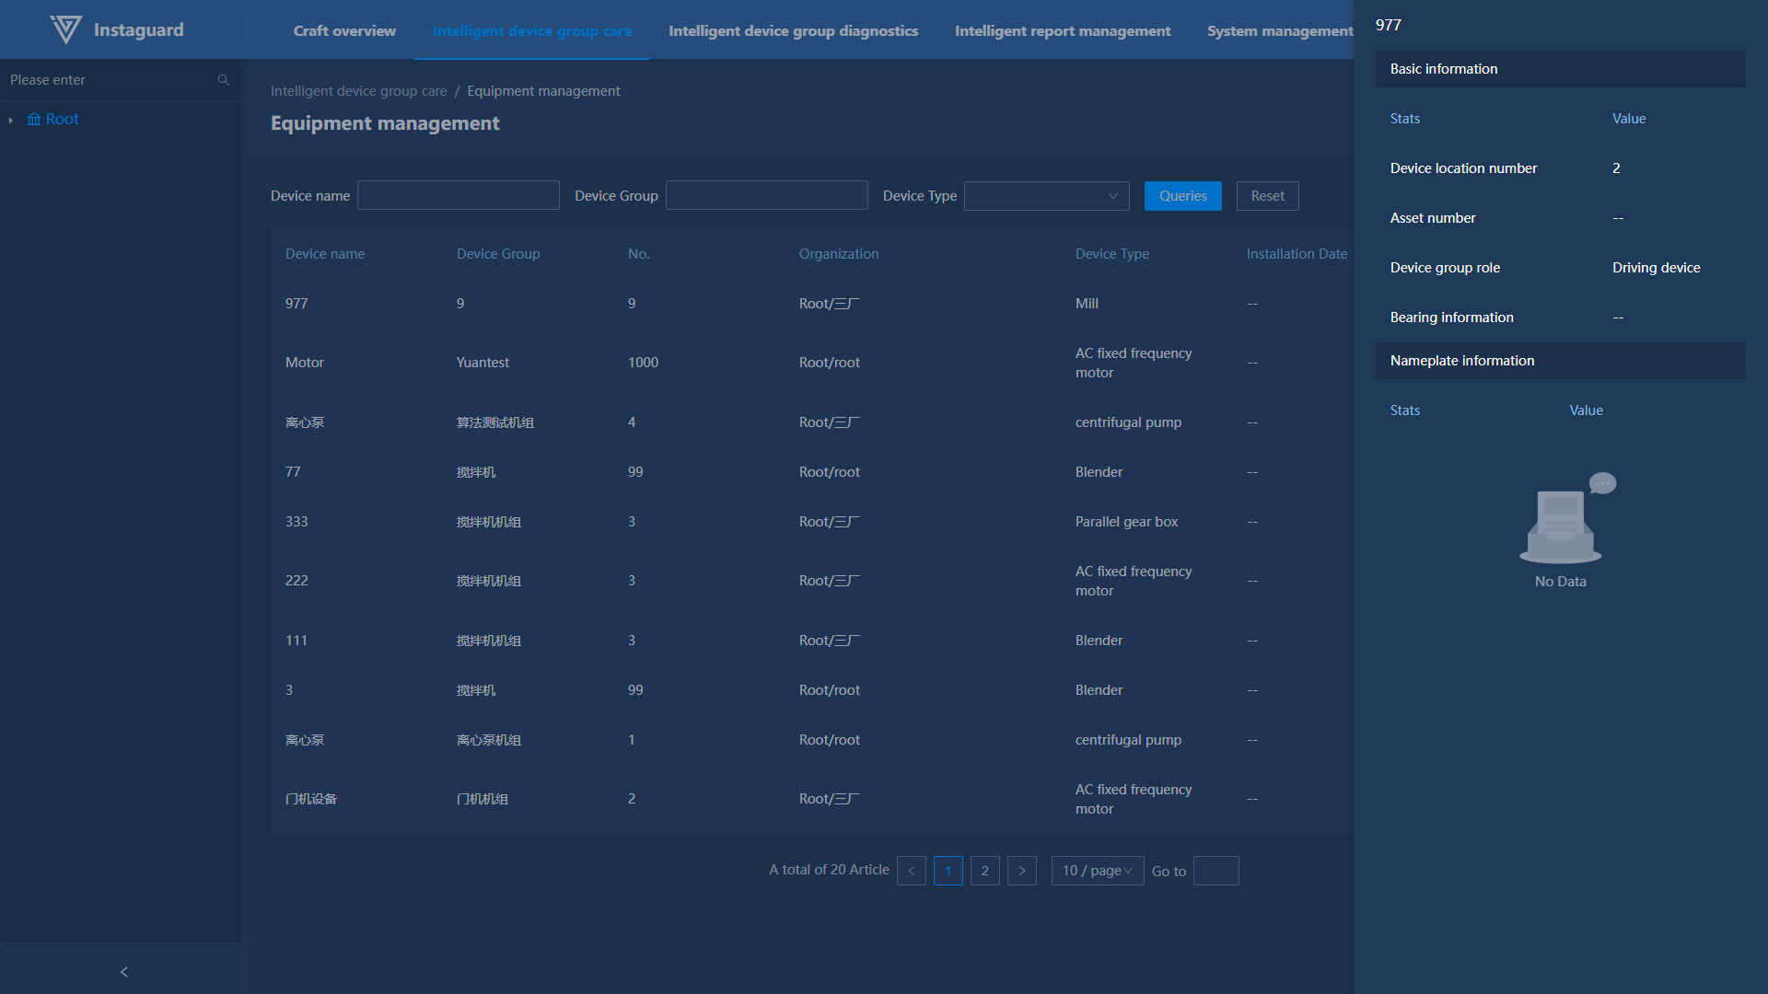Expand the Root tree node arrow
The image size is (1768, 994).
point(11,121)
